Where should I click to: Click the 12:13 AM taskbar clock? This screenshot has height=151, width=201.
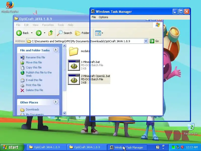[192, 147]
